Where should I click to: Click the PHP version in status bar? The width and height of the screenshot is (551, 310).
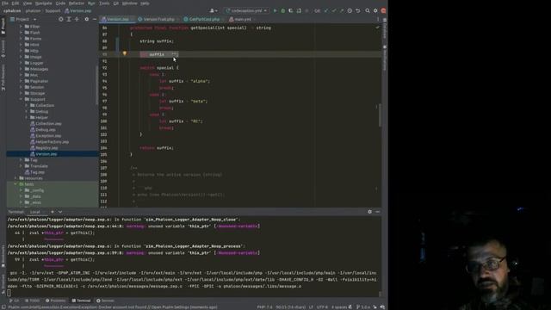coord(264,307)
